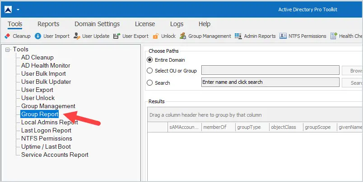Sort by the memberOf column header
Image resolution: width=363 pixels, height=182 pixels.
click(219, 127)
